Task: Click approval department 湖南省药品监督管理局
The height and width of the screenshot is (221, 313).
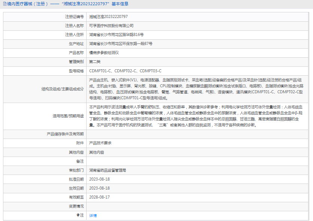Action: [108, 170]
